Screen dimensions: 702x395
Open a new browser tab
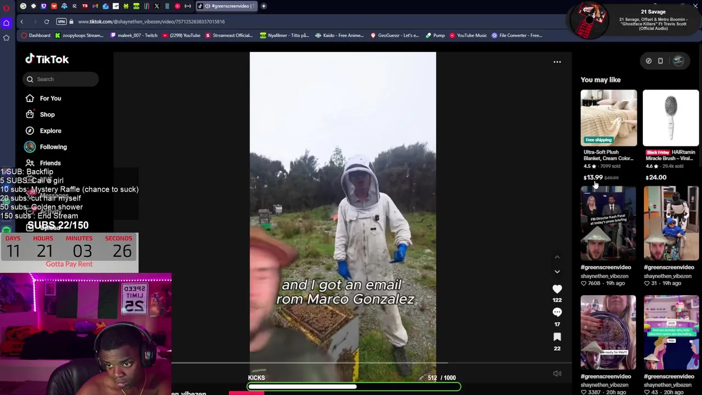click(264, 6)
